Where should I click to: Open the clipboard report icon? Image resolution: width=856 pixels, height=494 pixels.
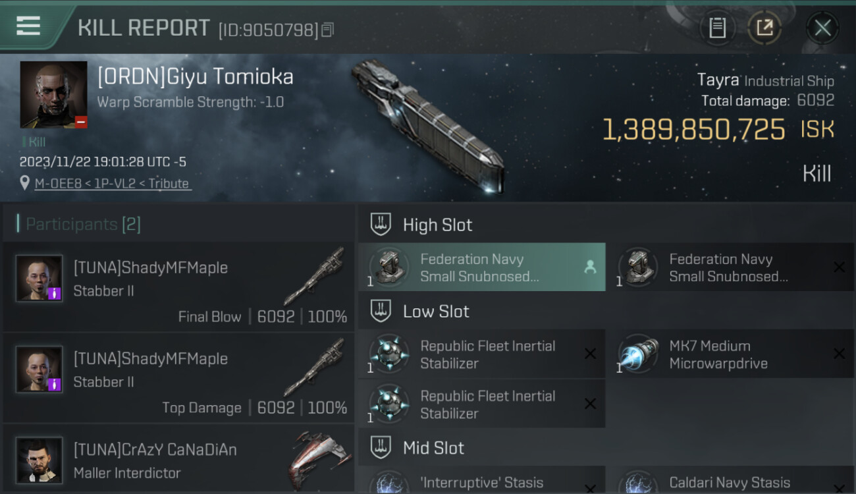[717, 28]
